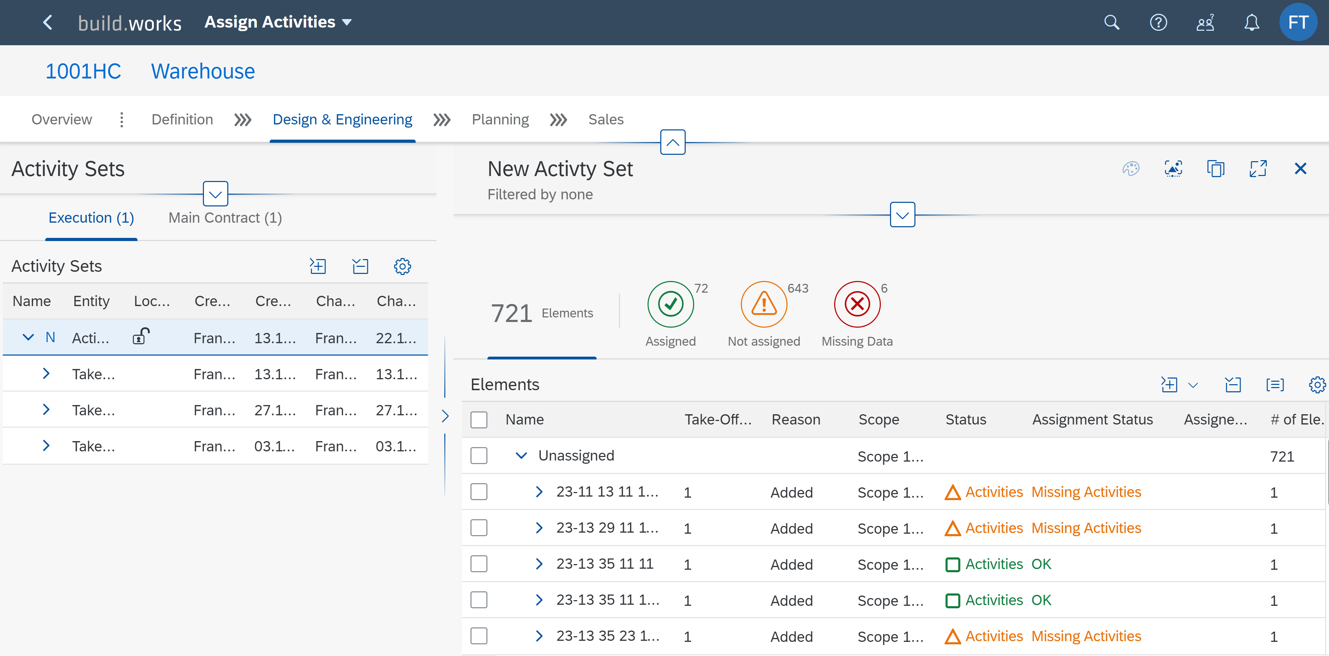Go back with the header arrow

48,22
